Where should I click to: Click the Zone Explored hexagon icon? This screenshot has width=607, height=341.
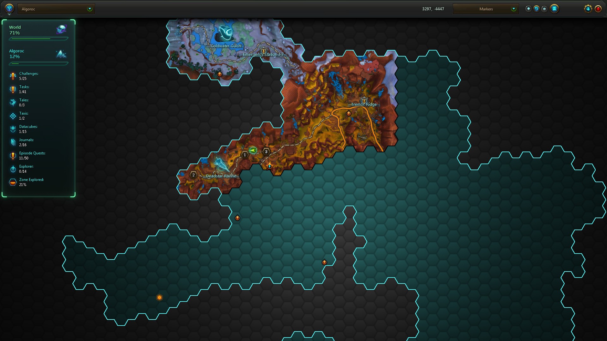tap(13, 182)
